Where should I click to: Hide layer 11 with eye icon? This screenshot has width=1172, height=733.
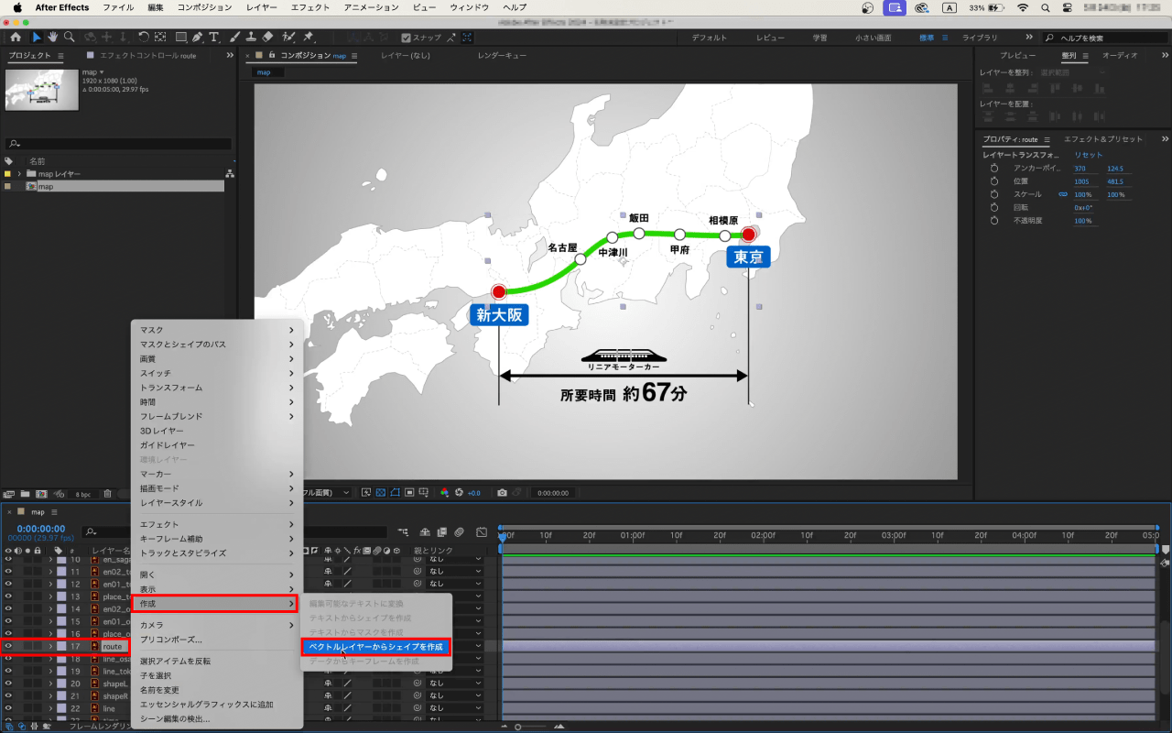tap(8, 571)
